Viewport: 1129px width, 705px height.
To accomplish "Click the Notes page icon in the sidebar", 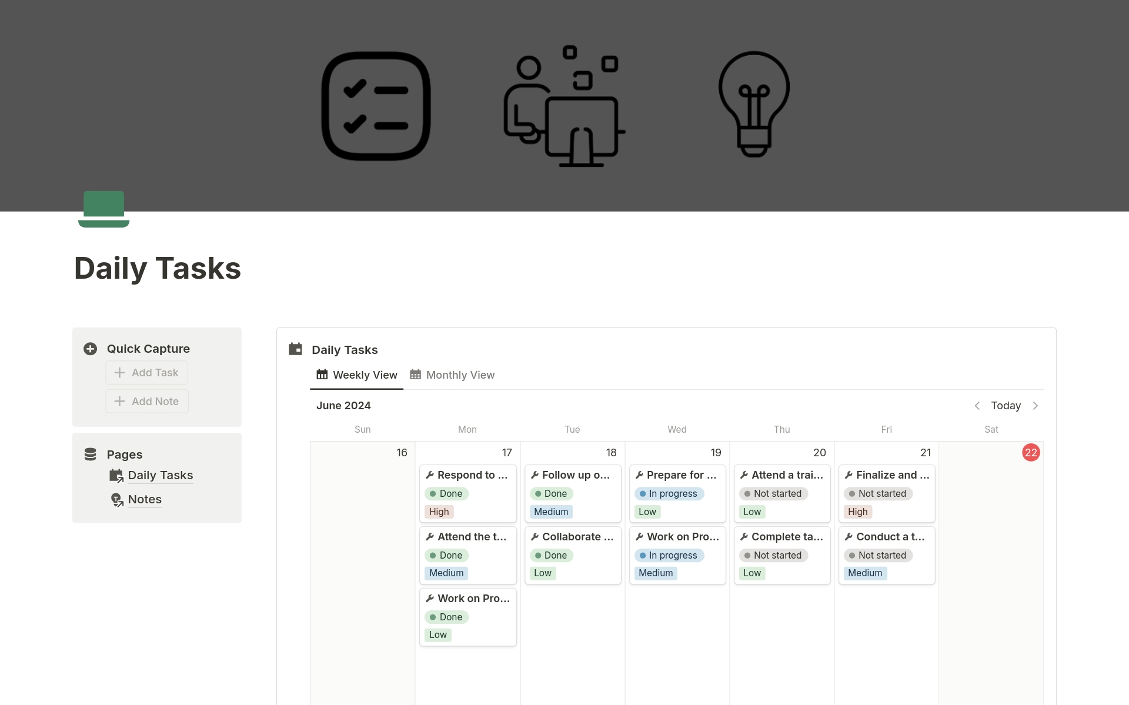I will click(116, 499).
